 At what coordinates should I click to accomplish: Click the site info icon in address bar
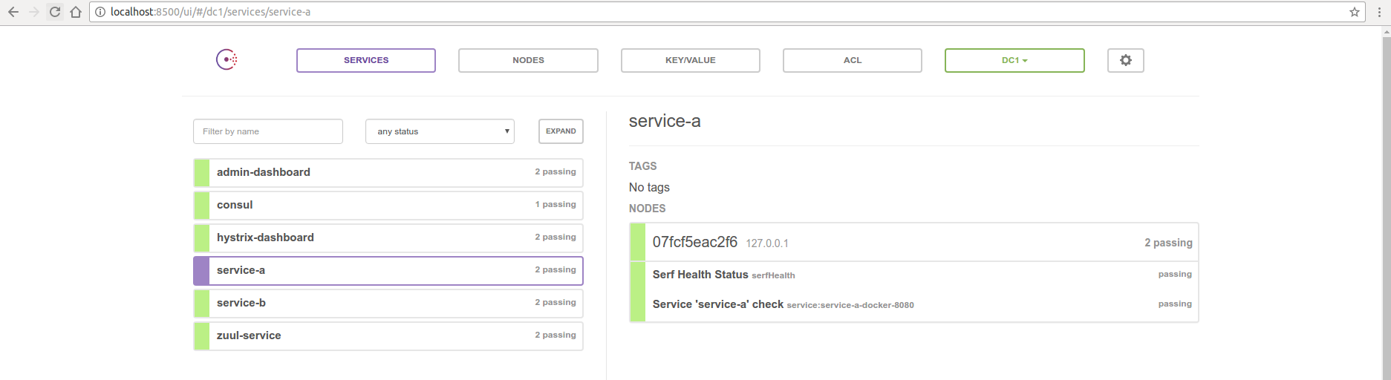point(100,12)
